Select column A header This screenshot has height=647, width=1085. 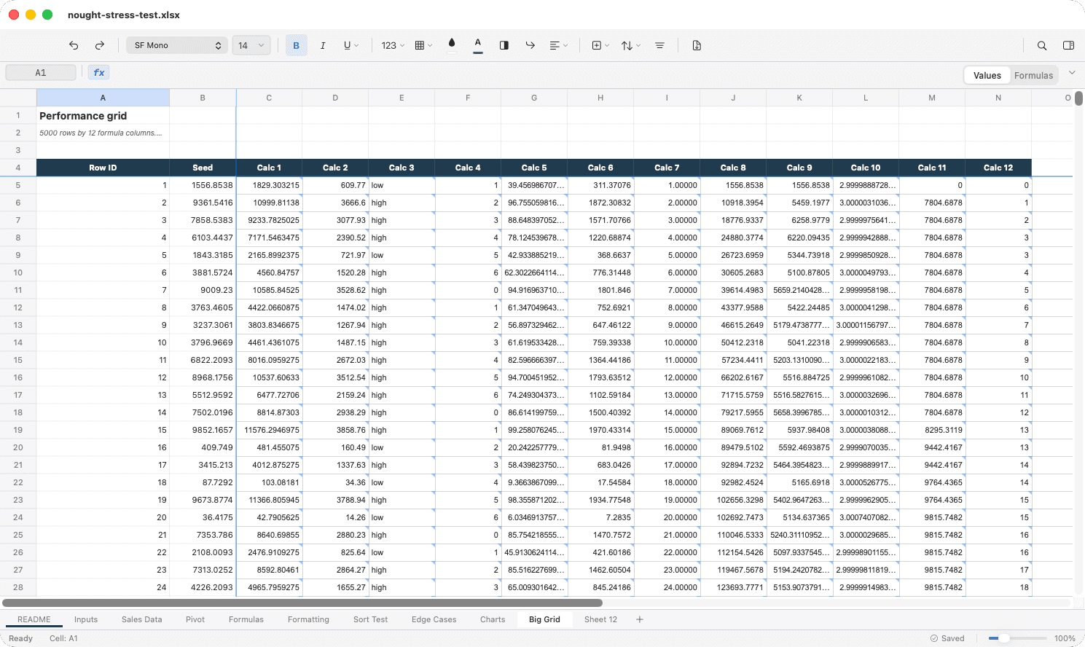103,98
